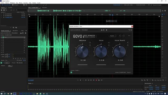This screenshot has width=168, height=95.
Task: Solo the Voice channel in Goyo
Action: point(109,42)
